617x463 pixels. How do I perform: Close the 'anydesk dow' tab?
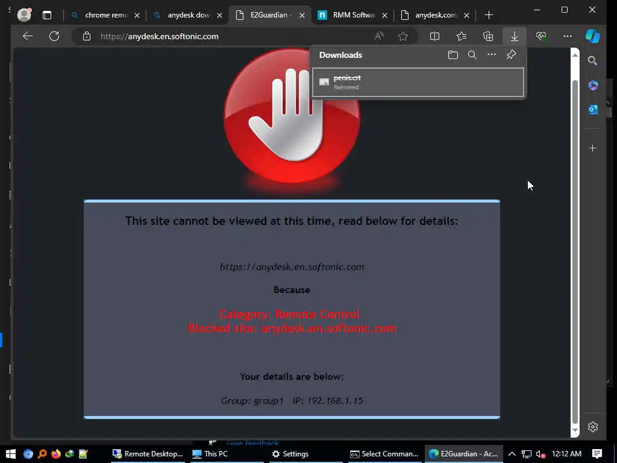[x=219, y=15]
